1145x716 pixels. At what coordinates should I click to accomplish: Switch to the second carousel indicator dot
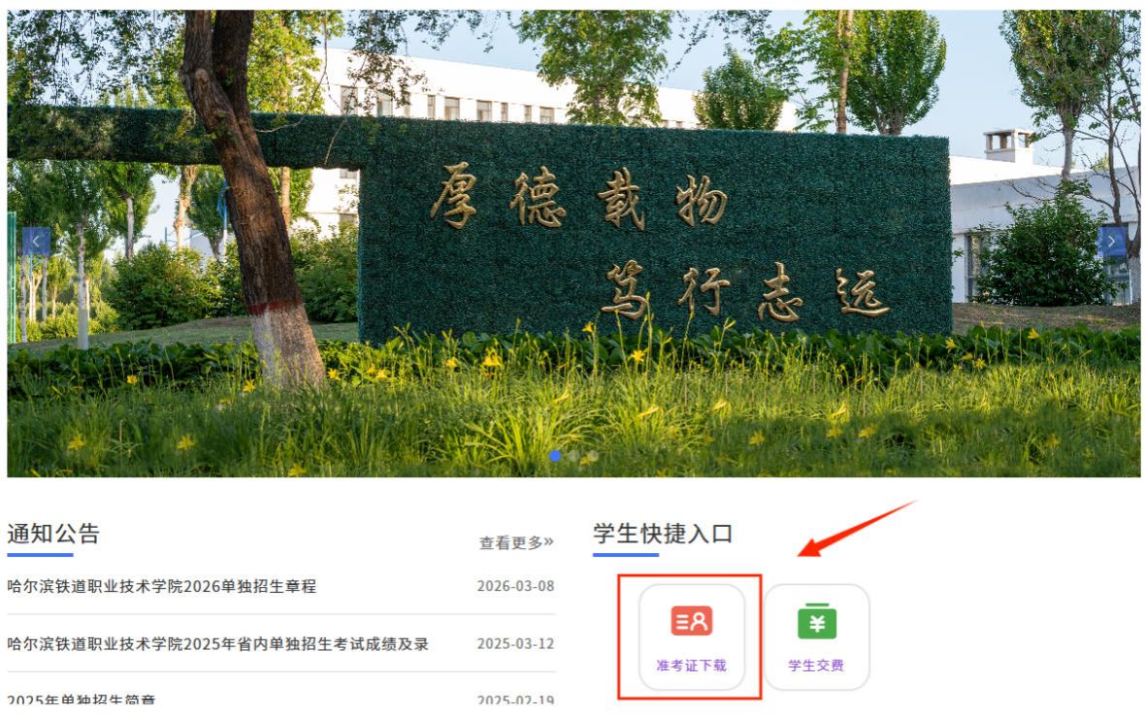[x=573, y=455]
